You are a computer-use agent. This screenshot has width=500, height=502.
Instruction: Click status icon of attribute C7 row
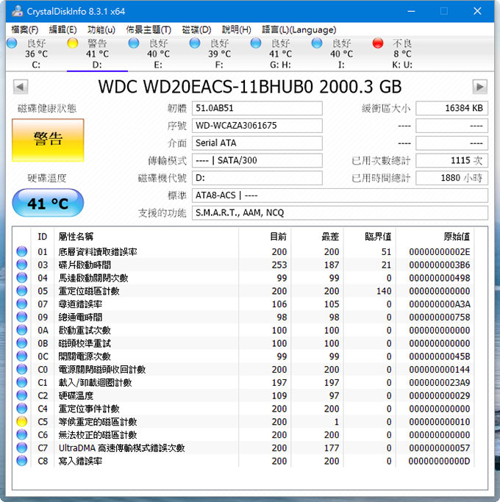22,448
